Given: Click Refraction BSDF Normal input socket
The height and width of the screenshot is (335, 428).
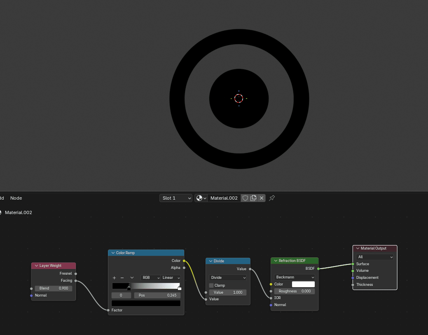Looking at the screenshot, I should click(x=271, y=305).
